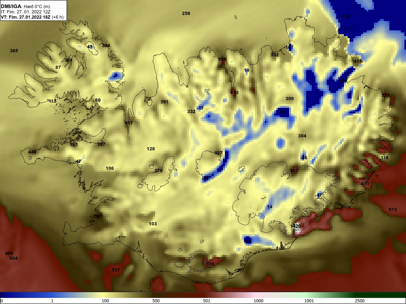This screenshot has height=304, width=406.
Task: Click the map value 61 in blue patch
Action: tap(248, 242)
